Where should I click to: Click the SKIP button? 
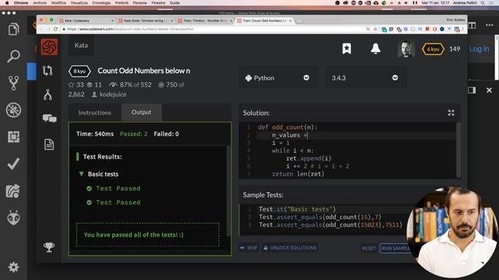click(x=249, y=247)
